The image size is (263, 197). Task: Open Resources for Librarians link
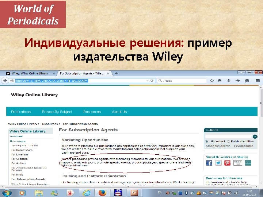coord(224,178)
